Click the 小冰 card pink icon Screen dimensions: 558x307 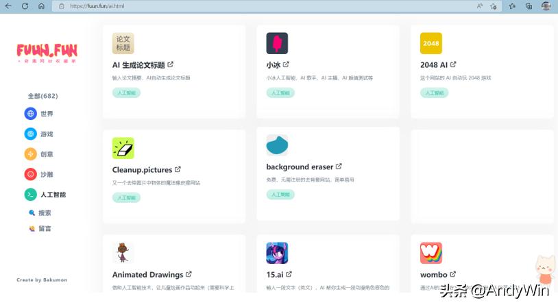click(277, 43)
